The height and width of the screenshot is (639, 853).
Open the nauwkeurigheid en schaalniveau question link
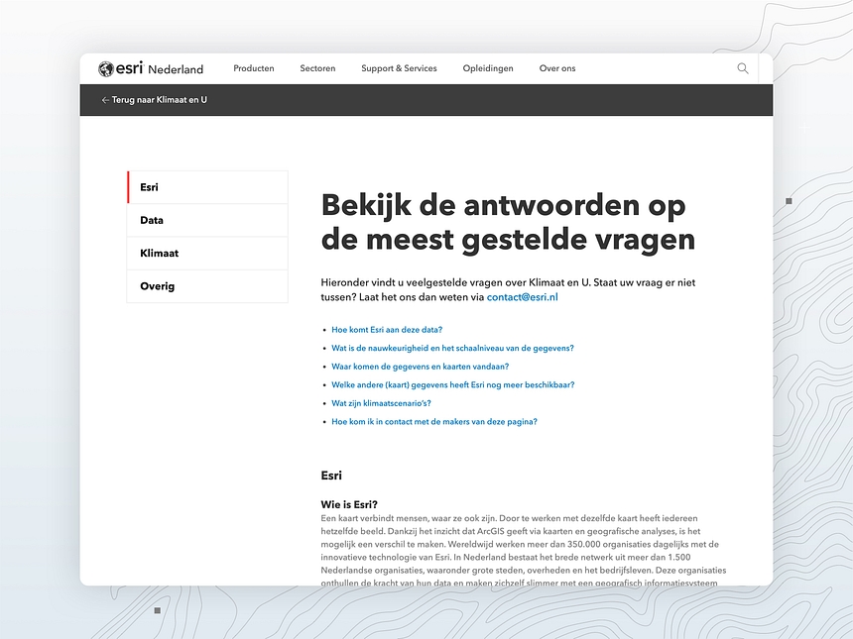452,348
